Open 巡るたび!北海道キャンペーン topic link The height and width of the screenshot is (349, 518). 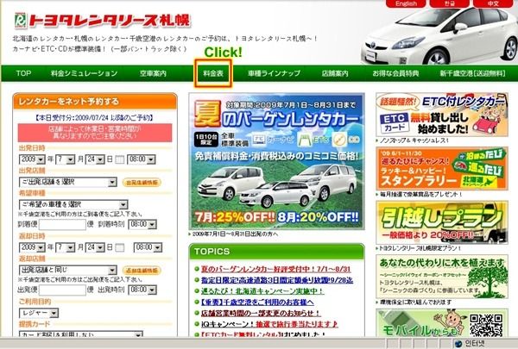[262, 291]
